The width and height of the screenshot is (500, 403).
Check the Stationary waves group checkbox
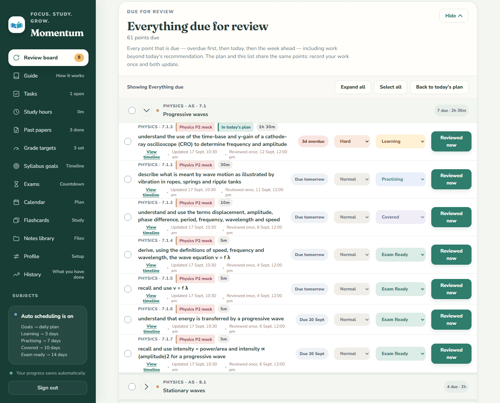click(132, 387)
